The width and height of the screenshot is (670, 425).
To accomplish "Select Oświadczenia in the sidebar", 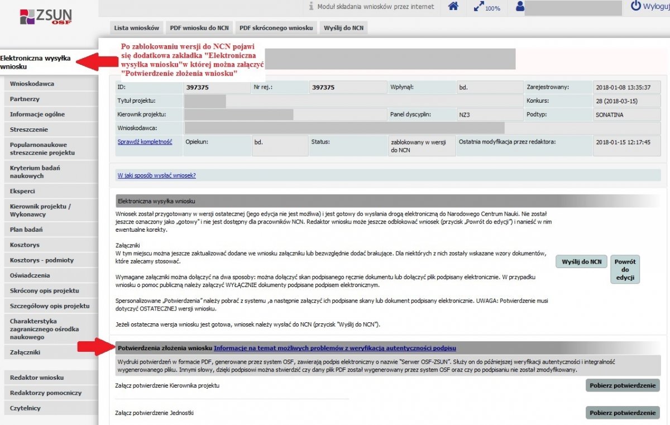I will [51, 275].
